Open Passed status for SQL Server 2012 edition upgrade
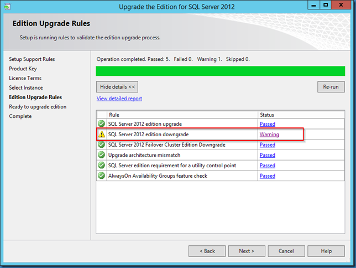356x268 pixels. point(268,124)
